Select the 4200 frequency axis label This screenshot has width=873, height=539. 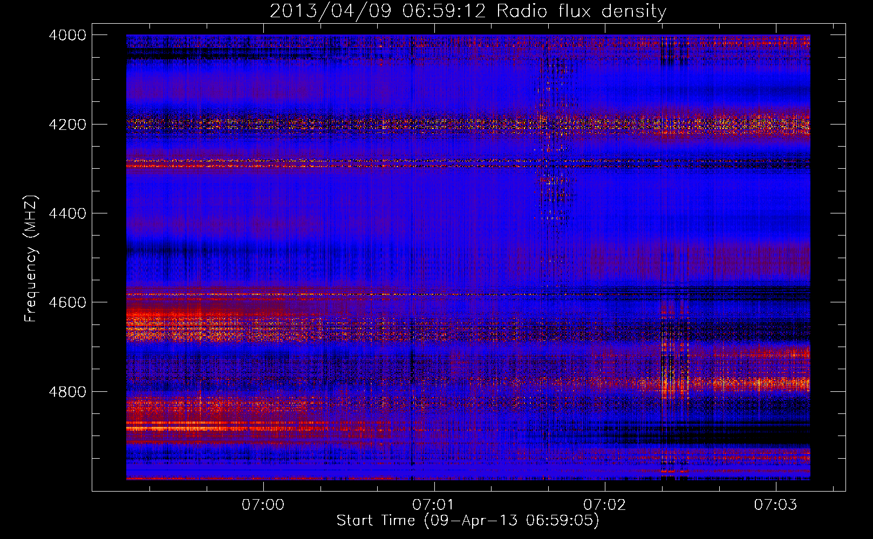tap(67, 125)
